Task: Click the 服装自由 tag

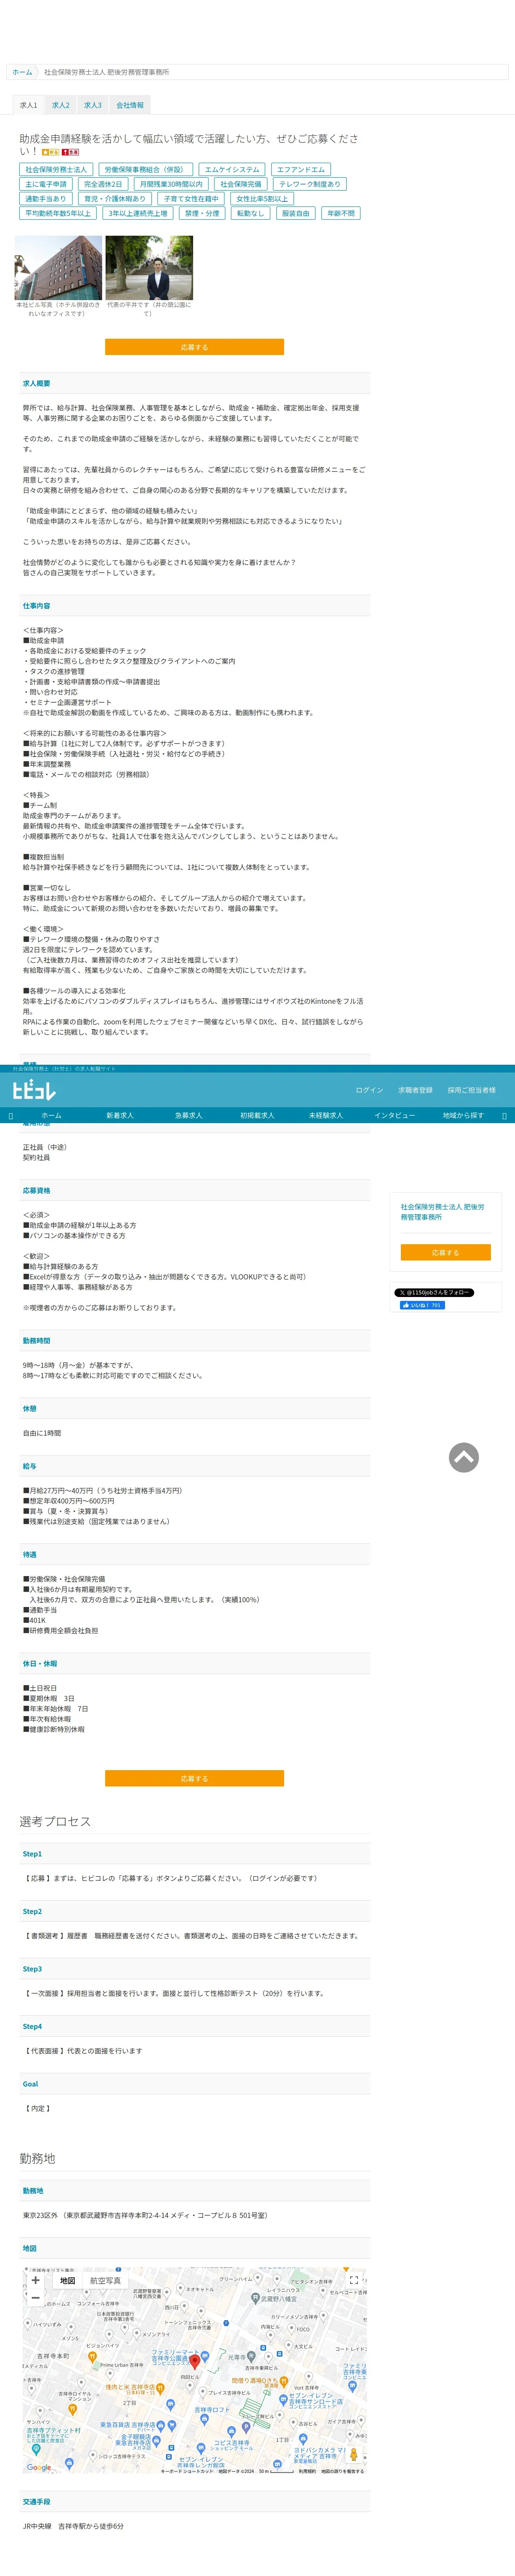Action: (296, 213)
